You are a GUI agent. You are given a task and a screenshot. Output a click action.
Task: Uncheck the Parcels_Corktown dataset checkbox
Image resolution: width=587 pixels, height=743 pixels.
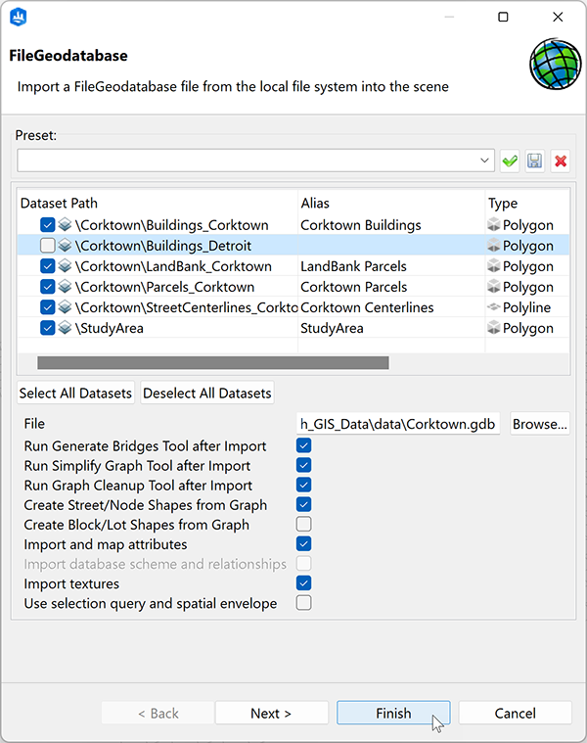[x=47, y=287]
